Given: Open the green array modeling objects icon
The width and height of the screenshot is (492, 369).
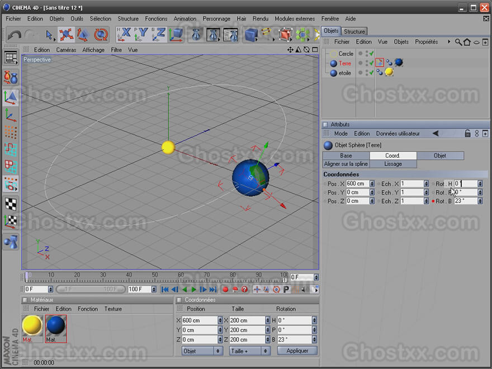Looking at the screenshot, I should 302,35.
